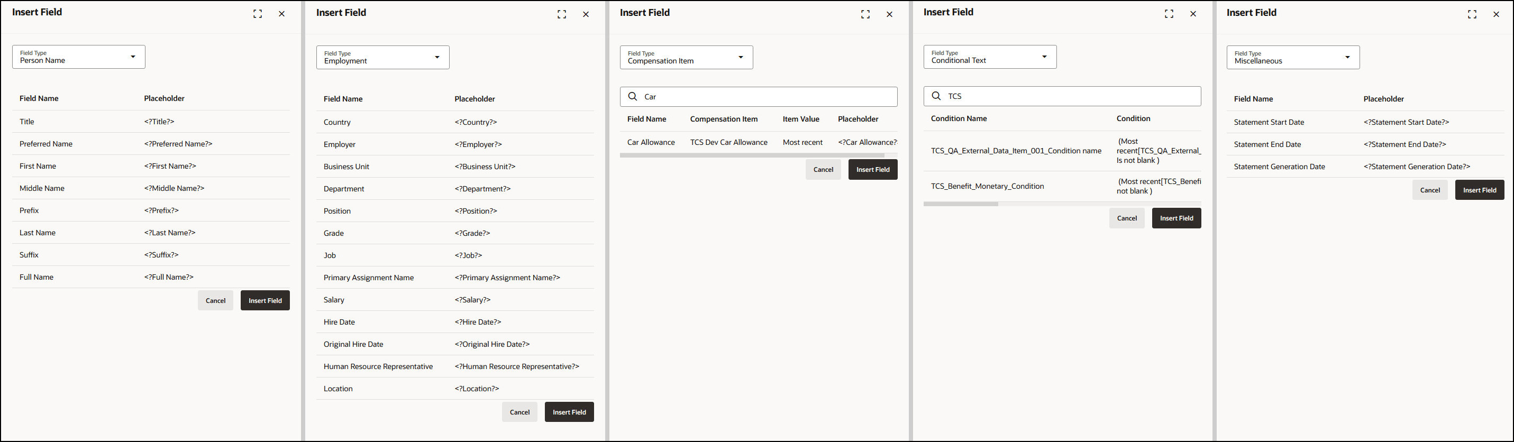Cancel the Miscellaneous Insert Field dialog
The height and width of the screenshot is (442, 1514).
(x=1430, y=190)
